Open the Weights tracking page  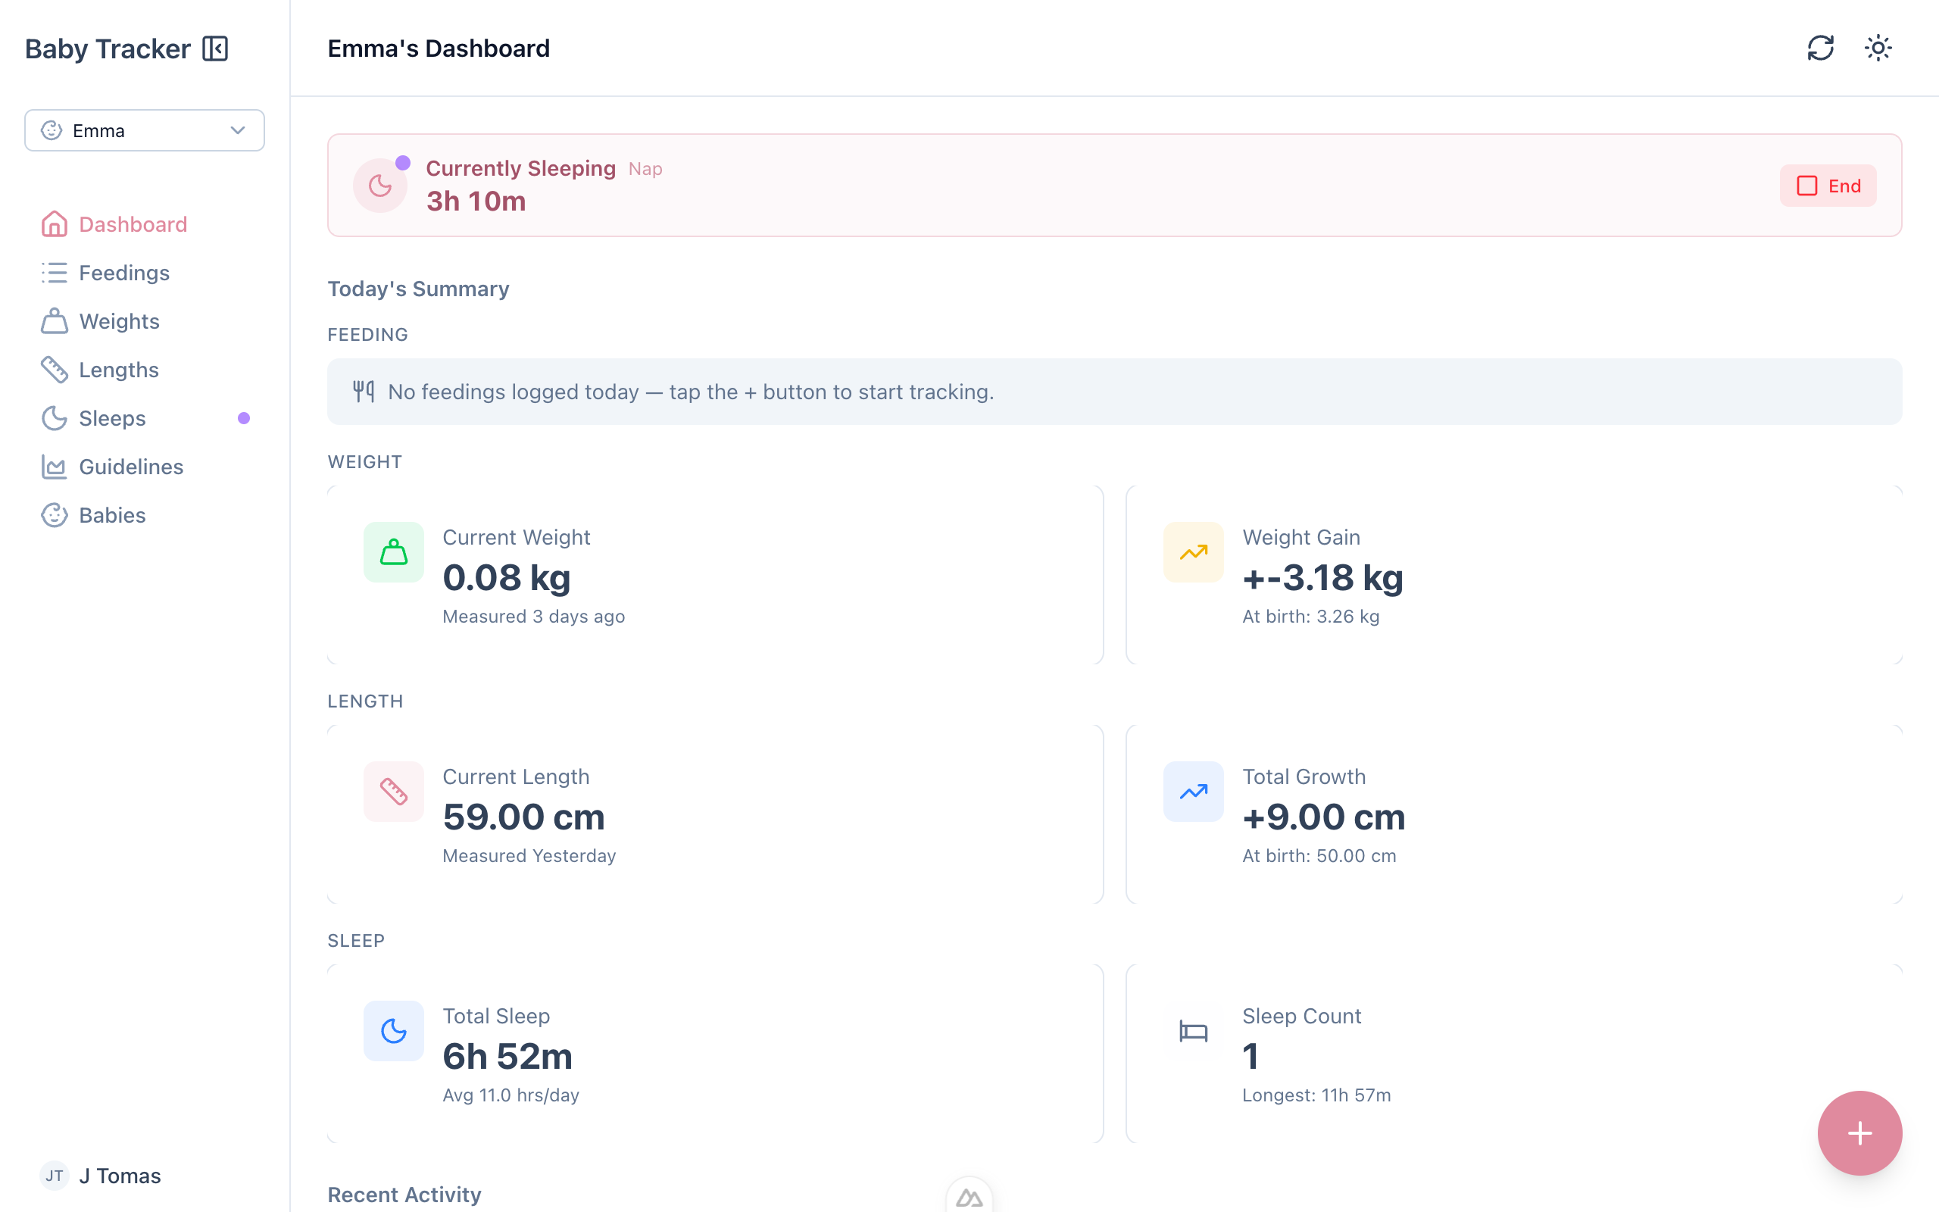(x=119, y=320)
